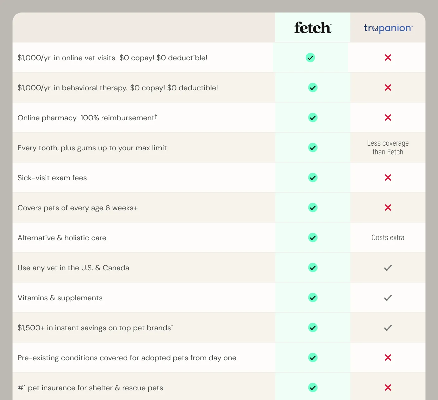Click Trupanion red X for pre-existing conditions
This screenshot has width=438, height=400.
(x=388, y=357)
